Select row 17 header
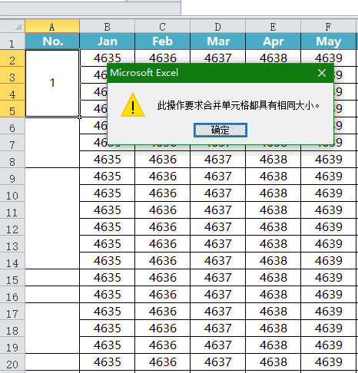The image size is (358, 373). point(12,312)
